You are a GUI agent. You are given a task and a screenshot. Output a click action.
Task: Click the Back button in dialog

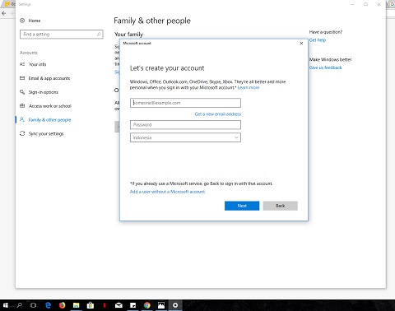280,206
